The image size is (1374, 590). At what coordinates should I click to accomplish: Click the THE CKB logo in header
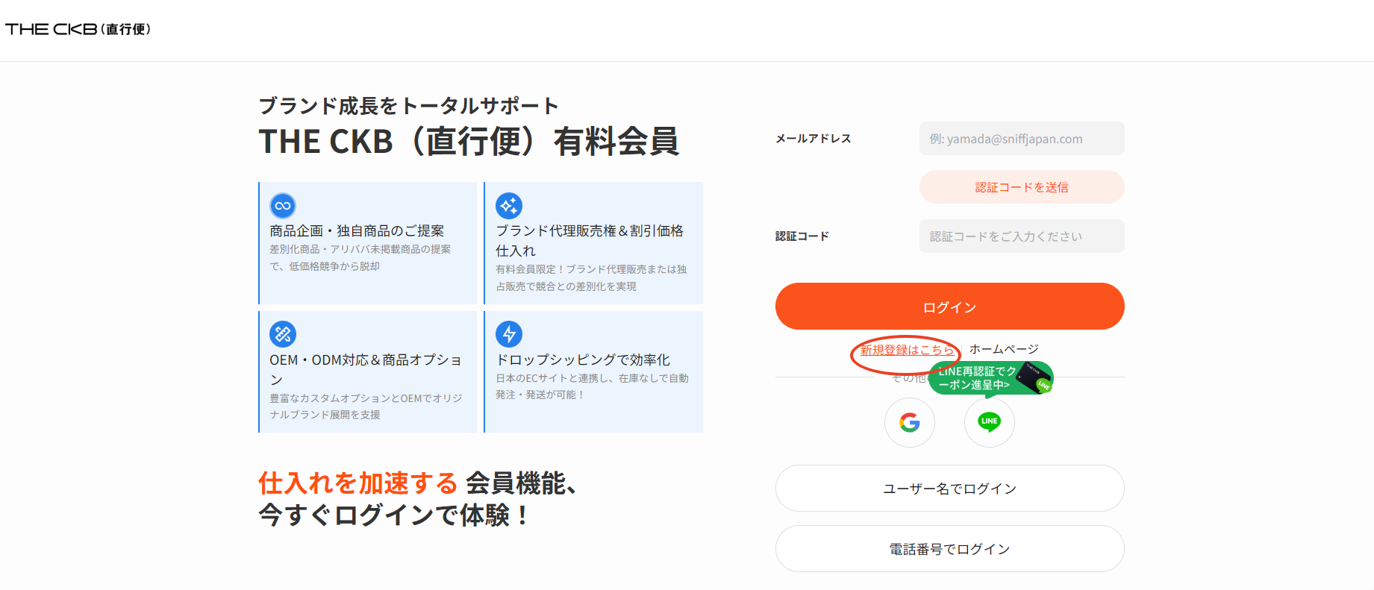[78, 29]
